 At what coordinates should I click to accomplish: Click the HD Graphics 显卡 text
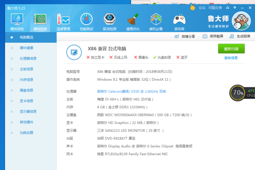pyautogui.click(x=128, y=123)
